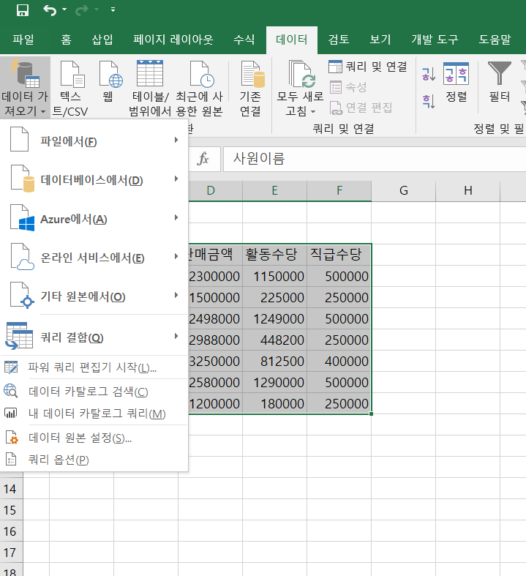The height and width of the screenshot is (576, 526).
Task: Toggle the 필터 funnel button
Action: 500,82
